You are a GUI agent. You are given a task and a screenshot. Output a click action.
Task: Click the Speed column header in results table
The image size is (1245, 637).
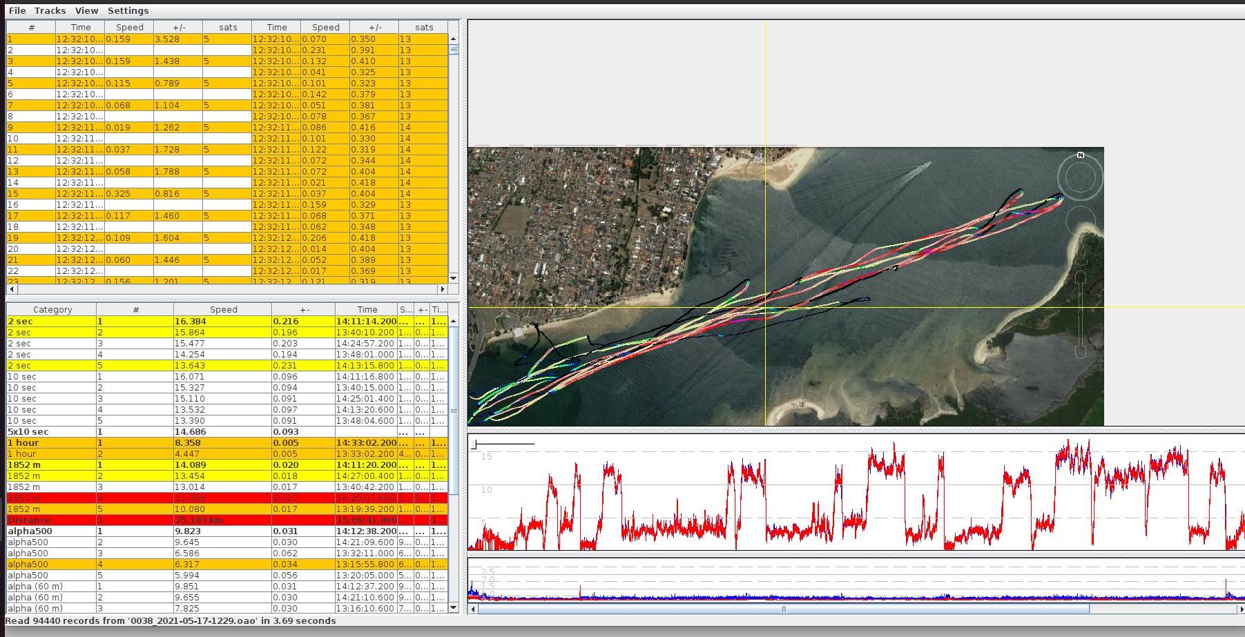click(222, 309)
